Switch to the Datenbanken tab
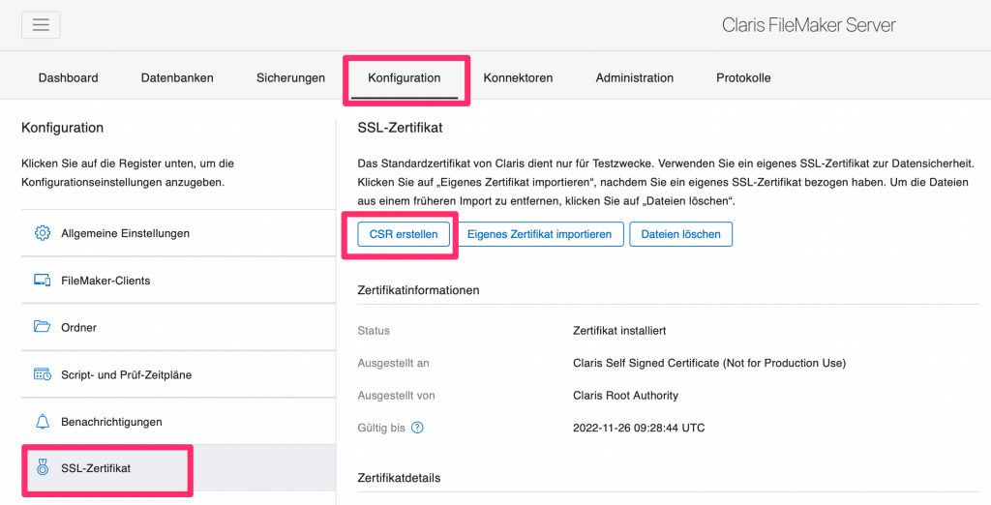The image size is (991, 505). point(177,77)
